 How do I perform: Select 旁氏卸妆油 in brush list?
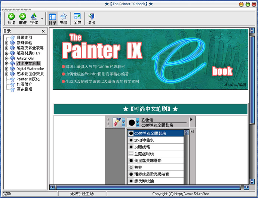point(156,181)
